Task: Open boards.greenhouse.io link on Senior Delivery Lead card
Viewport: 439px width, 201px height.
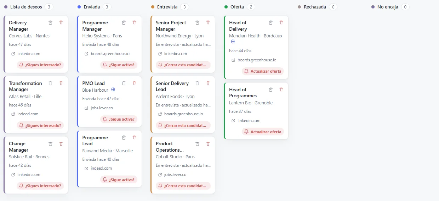Action: click(181, 114)
